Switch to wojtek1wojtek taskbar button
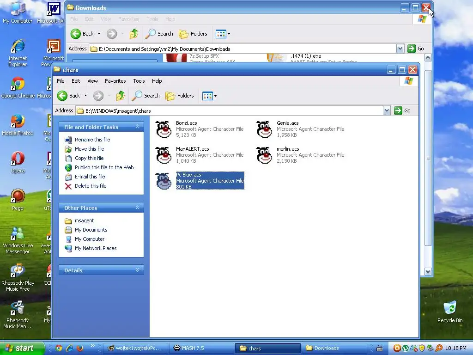 click(x=135, y=348)
